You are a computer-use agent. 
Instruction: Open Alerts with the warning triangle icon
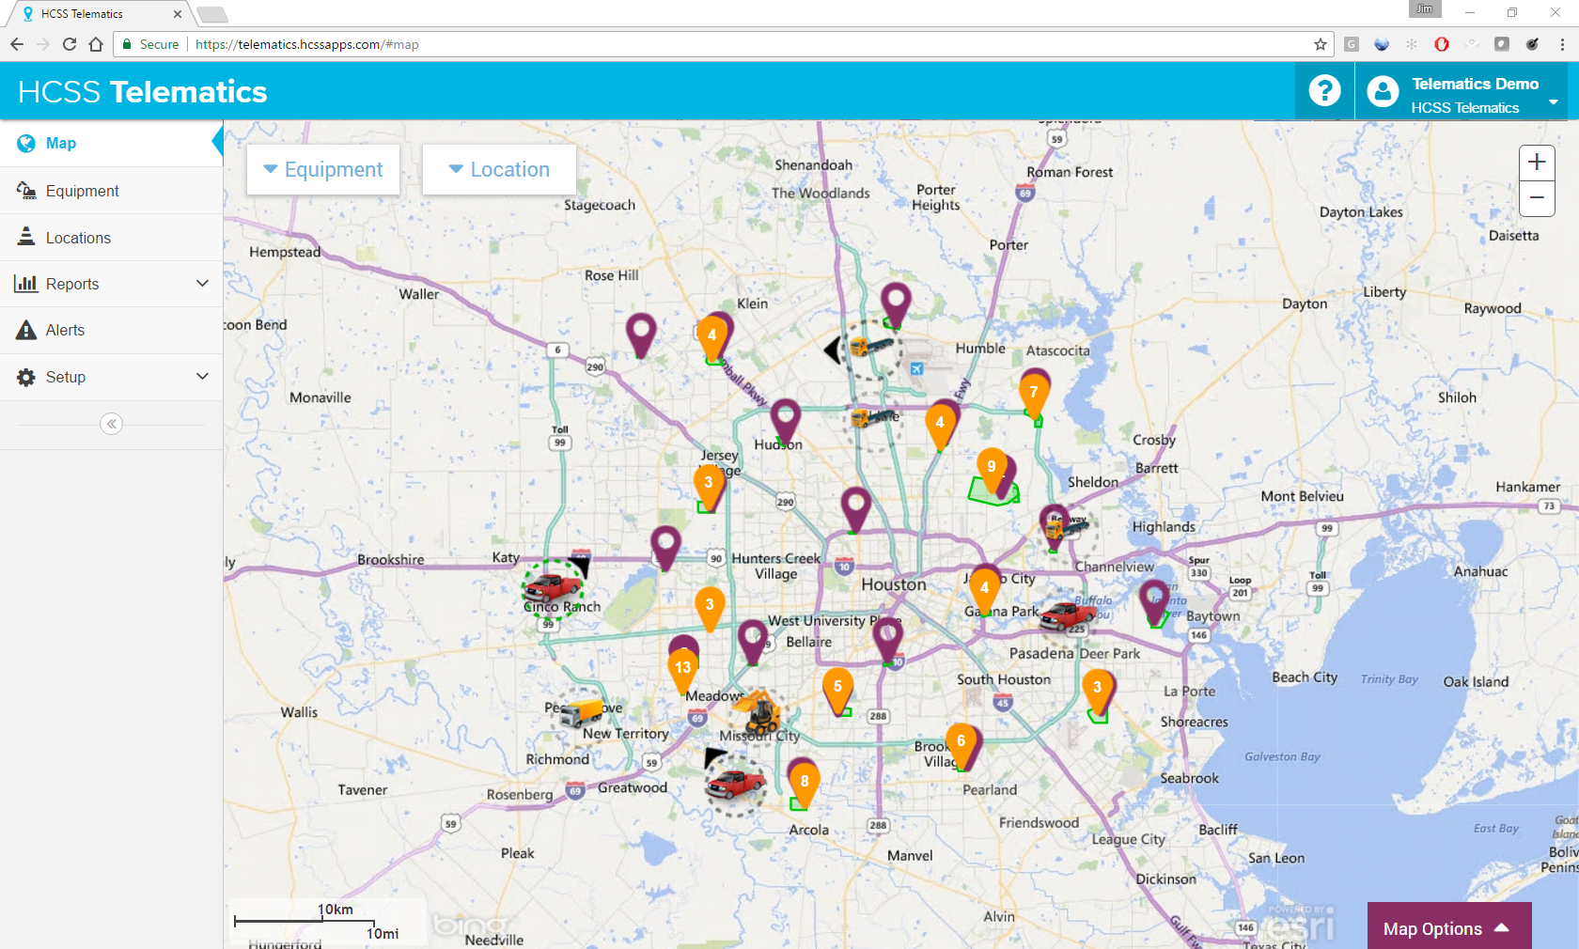pos(25,330)
